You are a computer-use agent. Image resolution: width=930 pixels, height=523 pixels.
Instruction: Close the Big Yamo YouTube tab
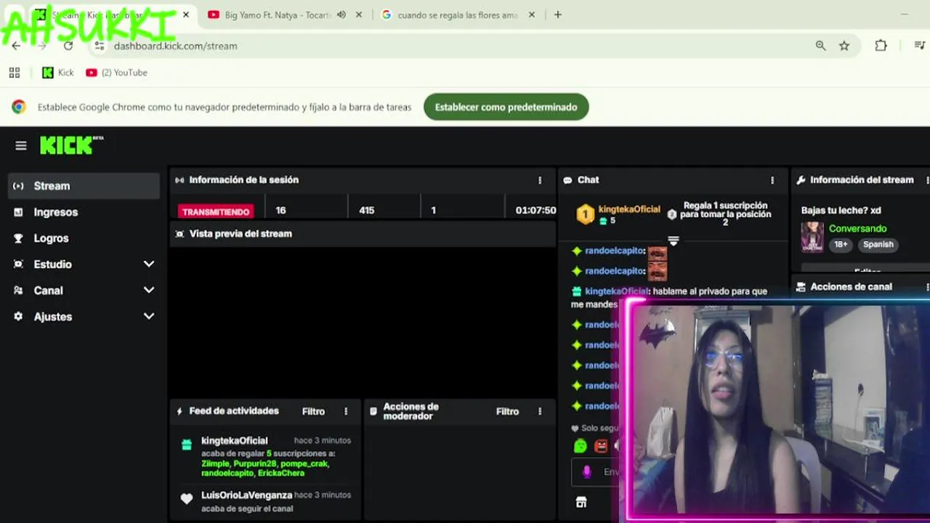[x=359, y=15]
